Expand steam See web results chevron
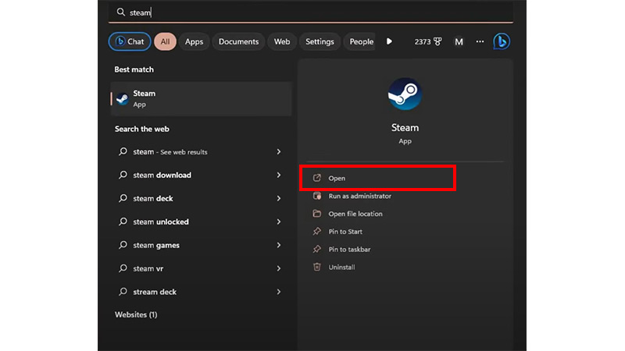Image resolution: width=625 pixels, height=351 pixels. (279, 151)
